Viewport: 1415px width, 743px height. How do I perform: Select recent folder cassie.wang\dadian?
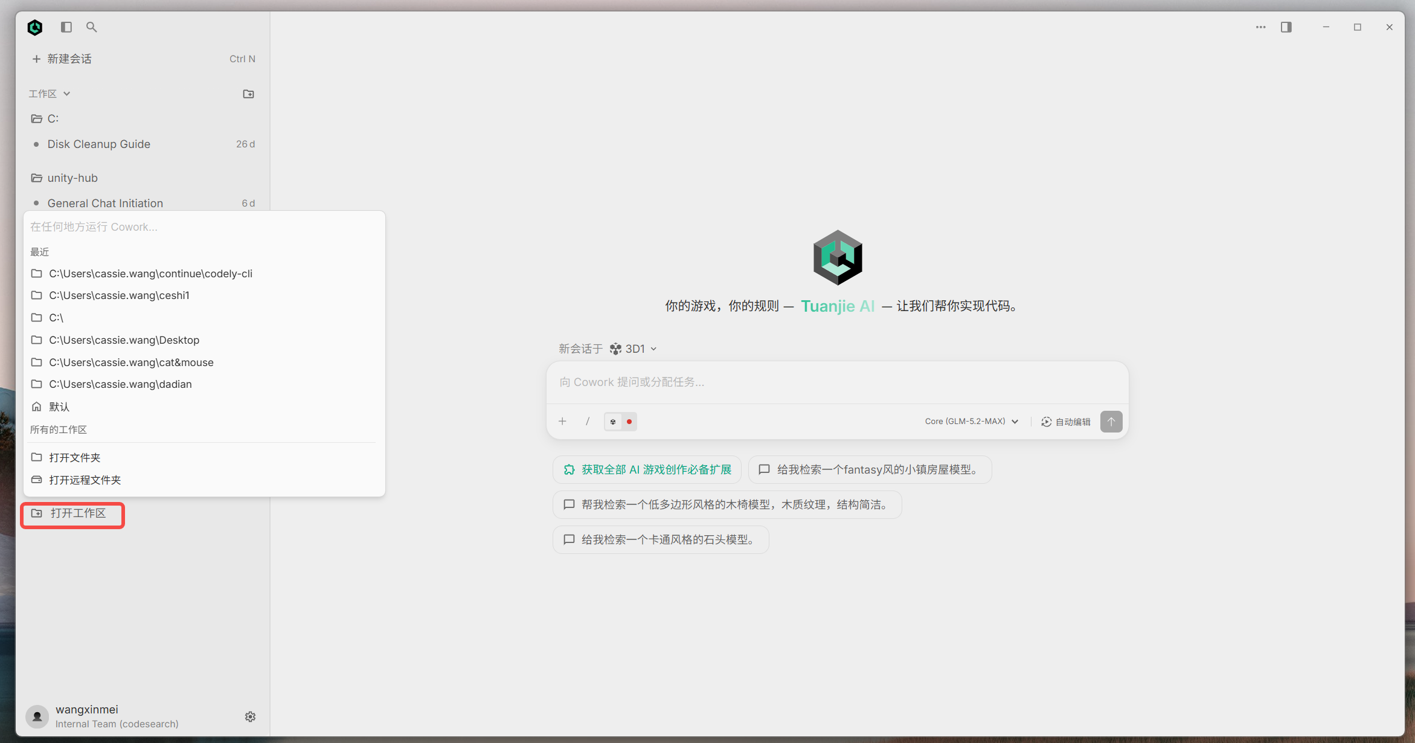pyautogui.click(x=204, y=384)
